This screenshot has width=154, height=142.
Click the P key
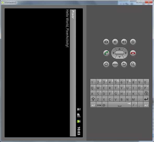pos(146,87)
